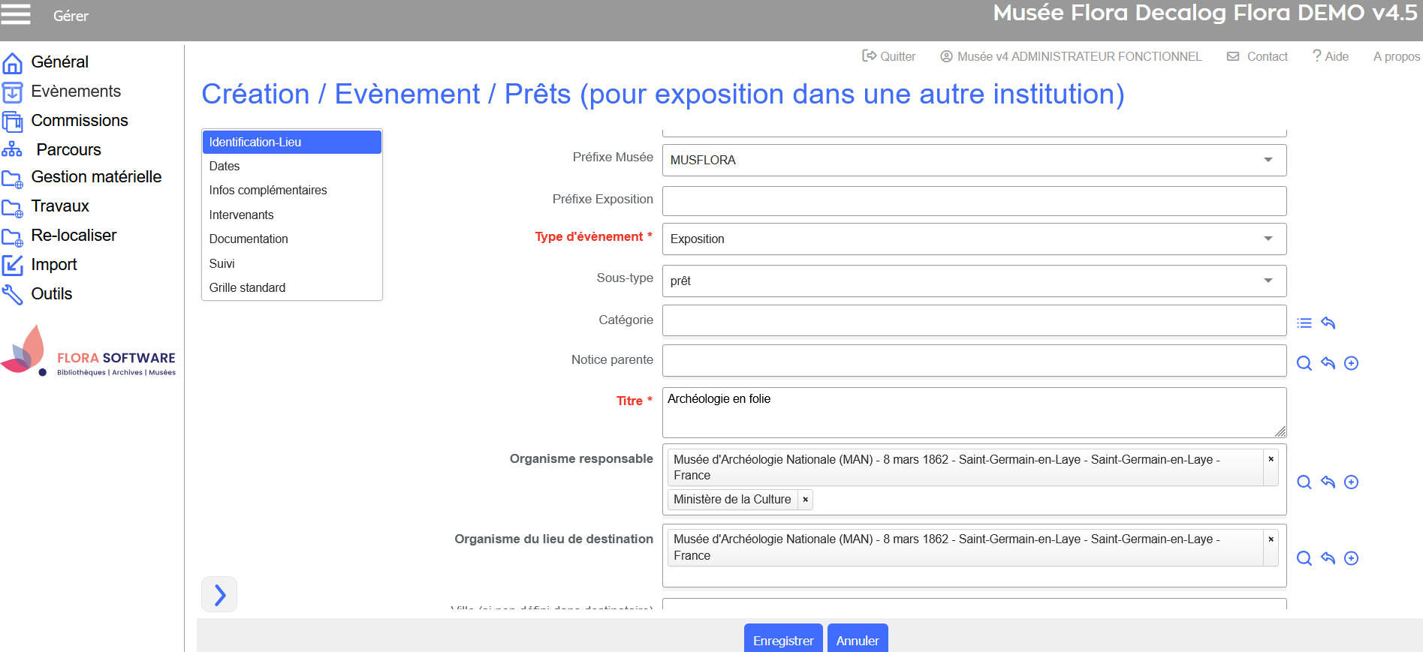This screenshot has height=652, width=1423.
Task: Open the Sous-type dropdown
Action: [1268, 281]
